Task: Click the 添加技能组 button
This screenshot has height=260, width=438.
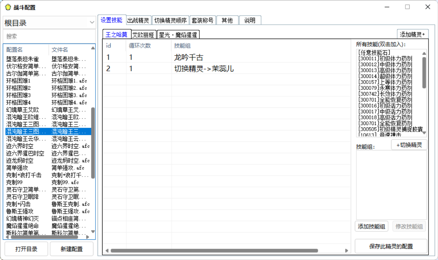Action: [x=371, y=226]
